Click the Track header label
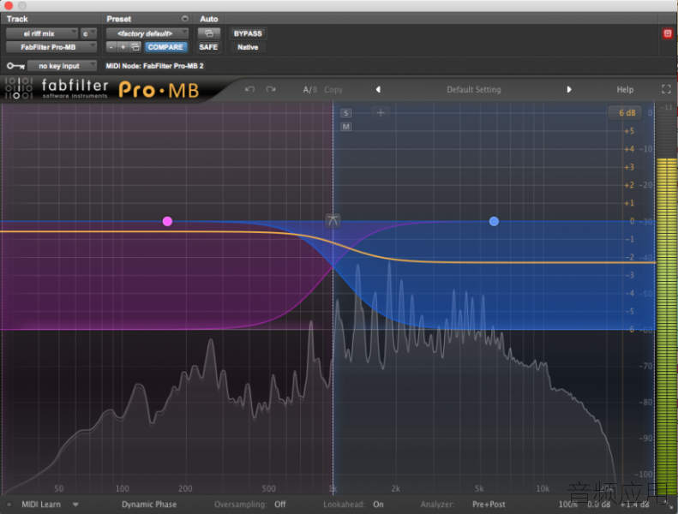Image resolution: width=678 pixels, height=514 pixels. tap(17, 19)
